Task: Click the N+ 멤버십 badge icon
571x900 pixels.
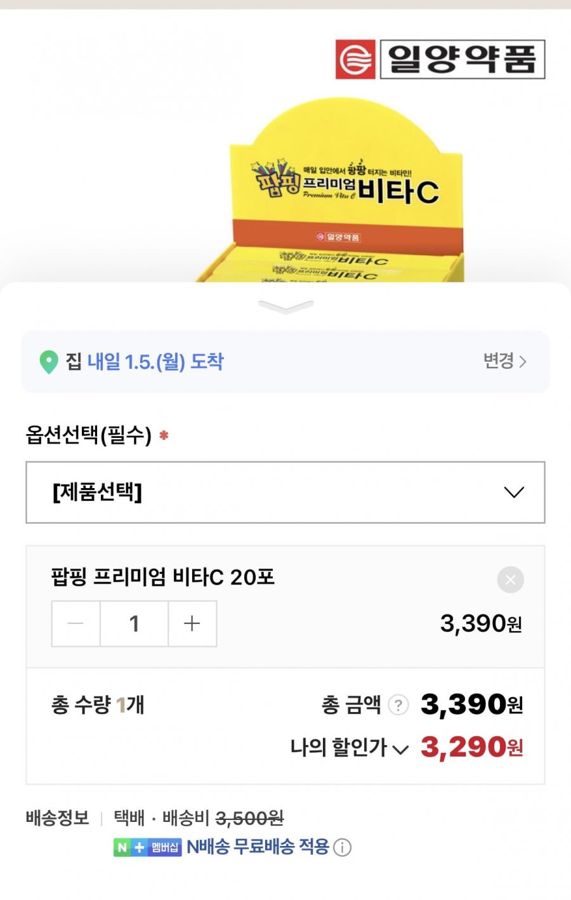Action: tap(148, 847)
